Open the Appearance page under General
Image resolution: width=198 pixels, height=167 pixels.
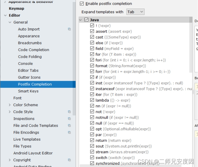(x=29, y=36)
